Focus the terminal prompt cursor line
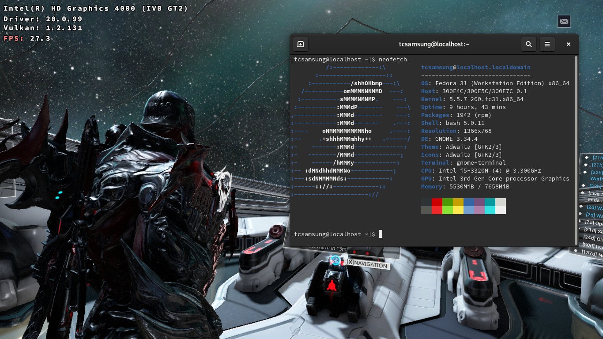 coord(336,234)
